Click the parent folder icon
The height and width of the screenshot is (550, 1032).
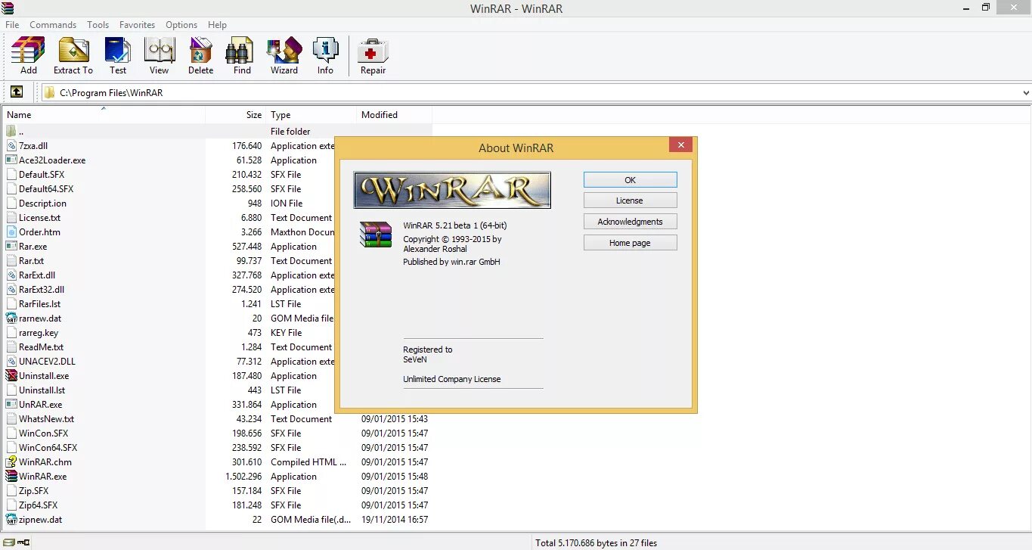pos(11,132)
